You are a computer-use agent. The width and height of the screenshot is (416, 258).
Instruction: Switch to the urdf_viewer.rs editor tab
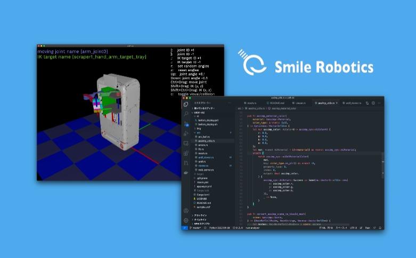pos(352,103)
